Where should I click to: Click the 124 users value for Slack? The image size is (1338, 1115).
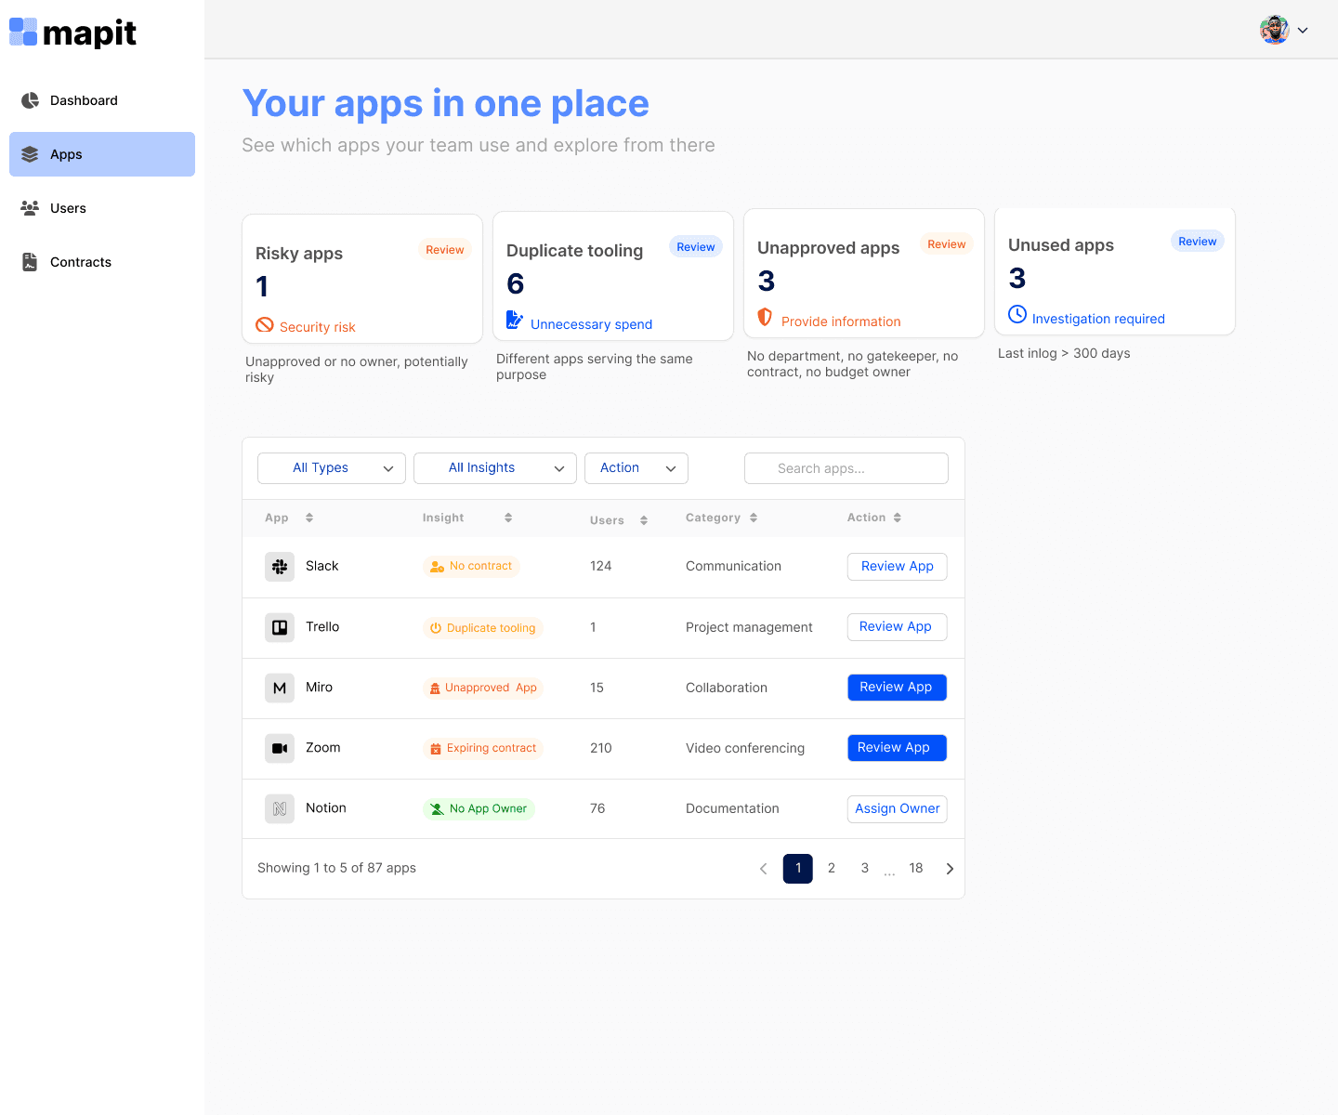point(601,567)
